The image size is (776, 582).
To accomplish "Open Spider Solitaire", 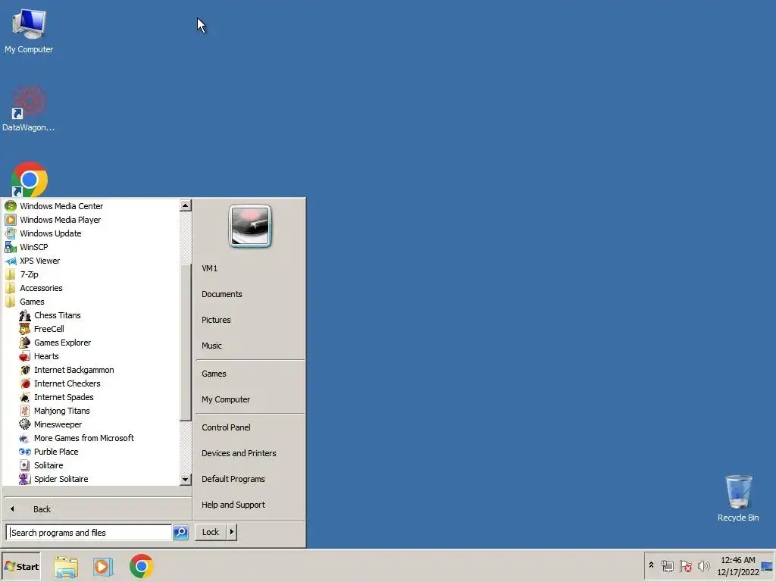I will [61, 479].
